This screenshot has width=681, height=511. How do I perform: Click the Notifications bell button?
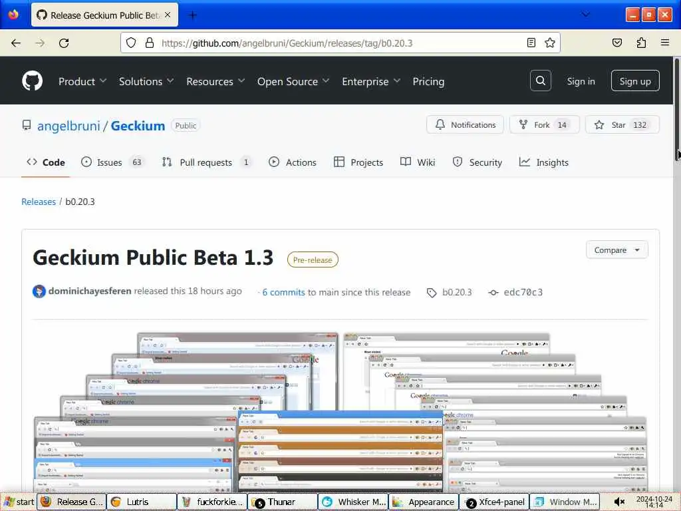465,124
